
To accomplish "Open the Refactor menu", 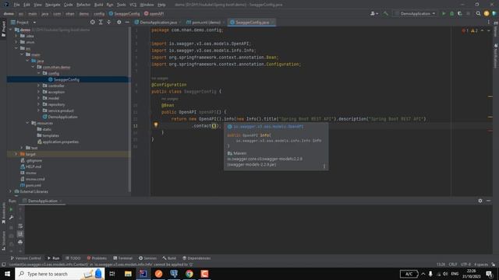I will coord(83,5).
